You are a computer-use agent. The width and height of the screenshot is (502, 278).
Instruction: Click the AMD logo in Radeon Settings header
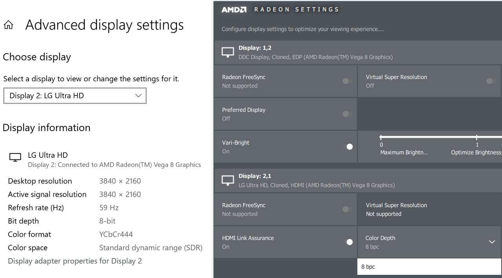coord(234,9)
